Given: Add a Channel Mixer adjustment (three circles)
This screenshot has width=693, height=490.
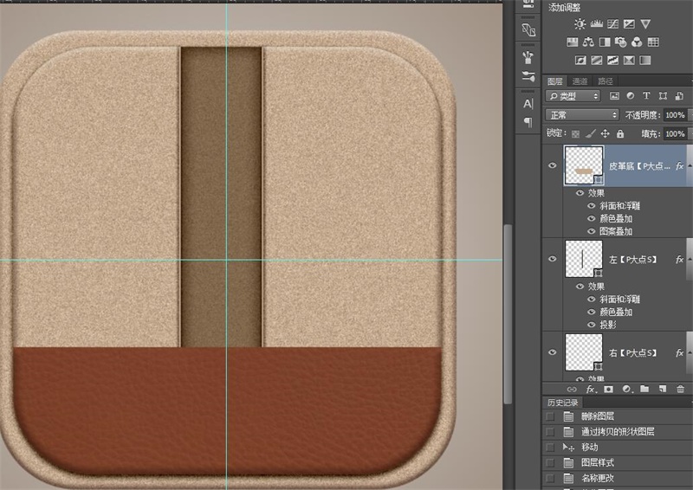Looking at the screenshot, I should pos(637,42).
